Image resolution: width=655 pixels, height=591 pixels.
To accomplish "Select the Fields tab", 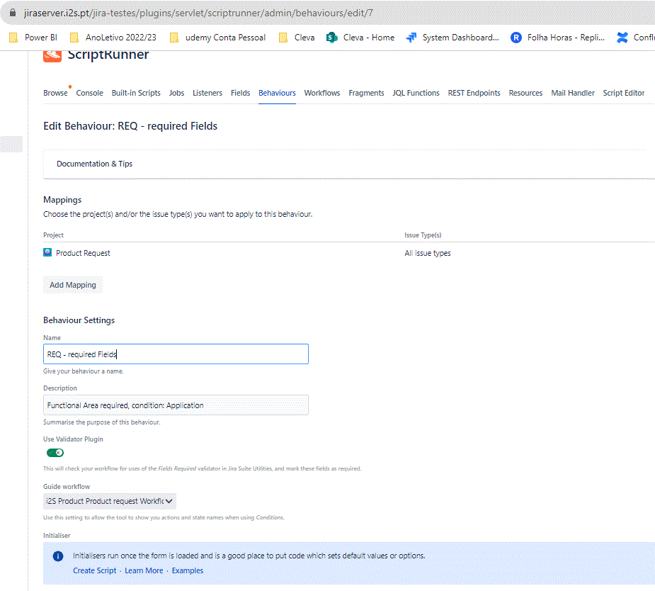I will coord(240,93).
